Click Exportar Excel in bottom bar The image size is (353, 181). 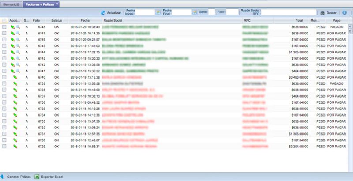pos(49,177)
